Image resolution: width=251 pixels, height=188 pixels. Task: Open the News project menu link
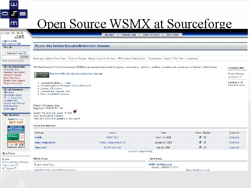click(x=166, y=58)
